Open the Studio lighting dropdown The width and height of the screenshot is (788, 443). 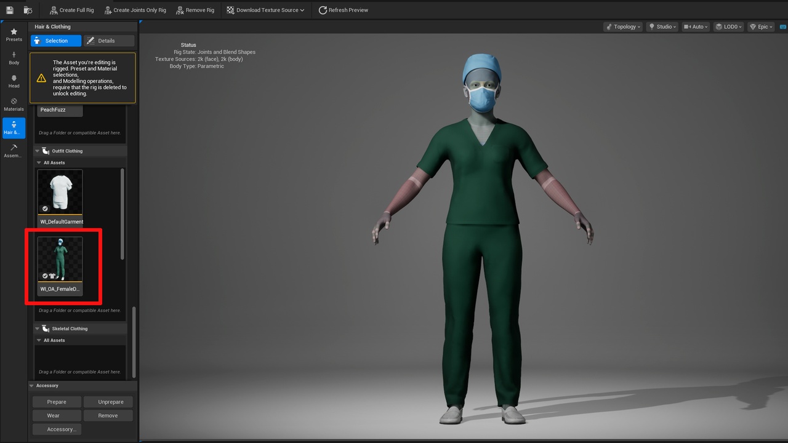pos(662,27)
